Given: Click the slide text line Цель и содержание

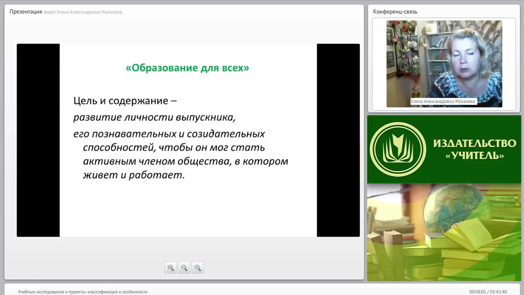Looking at the screenshot, I should [125, 101].
